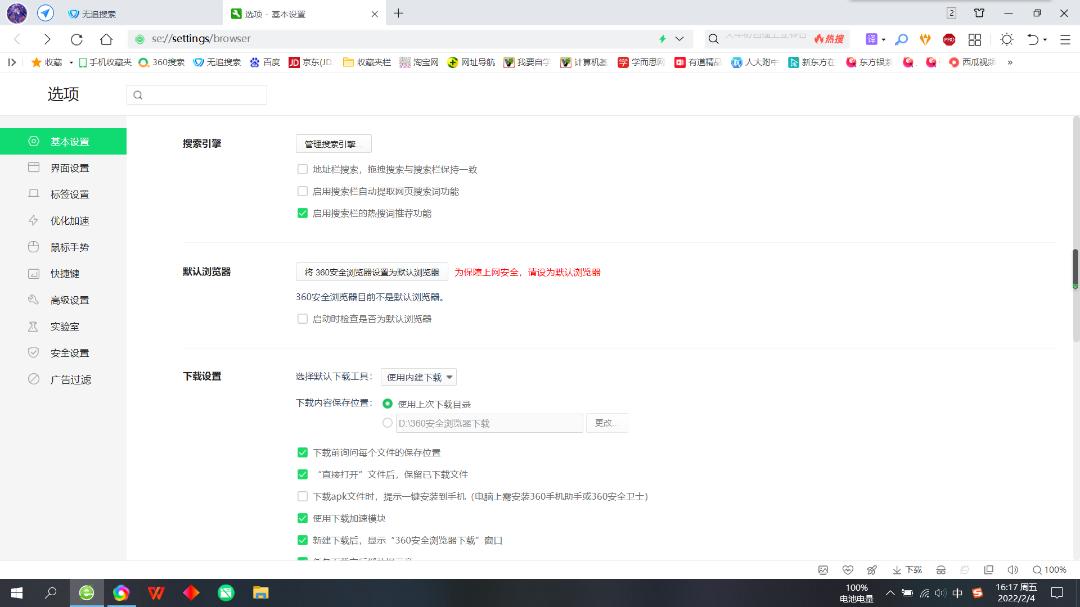Open the Windows Start menu

17,593
